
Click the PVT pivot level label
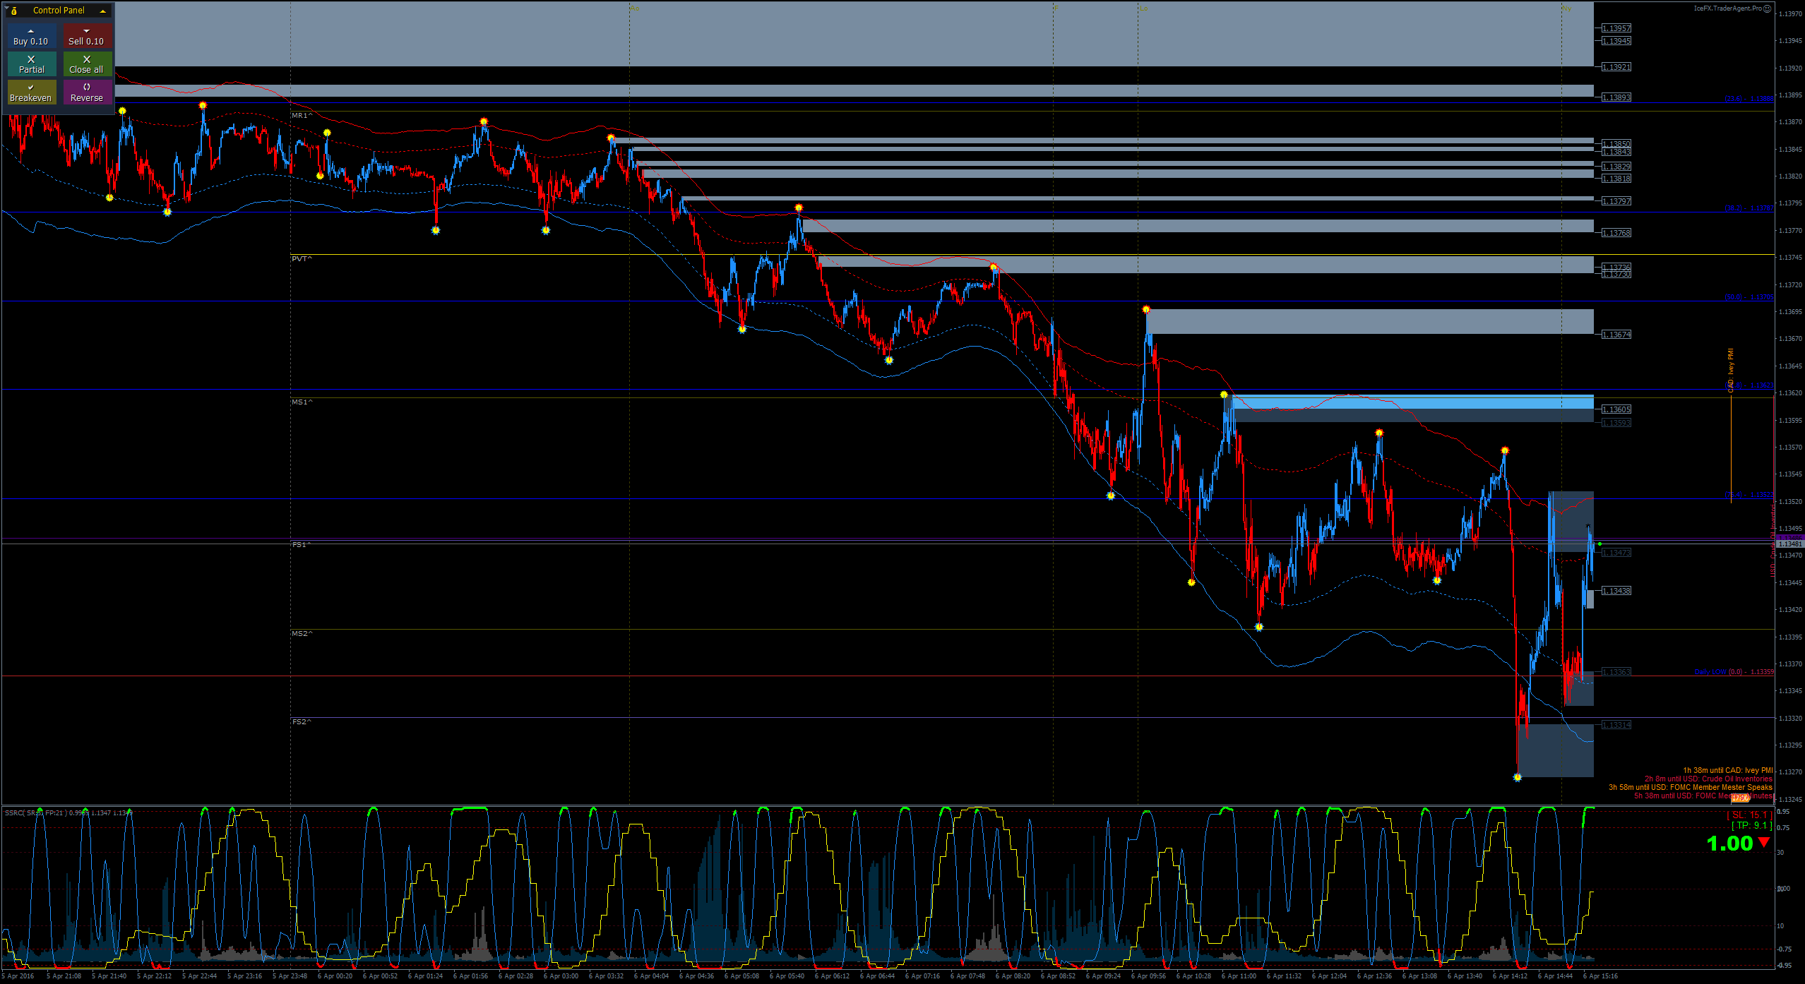(x=302, y=258)
